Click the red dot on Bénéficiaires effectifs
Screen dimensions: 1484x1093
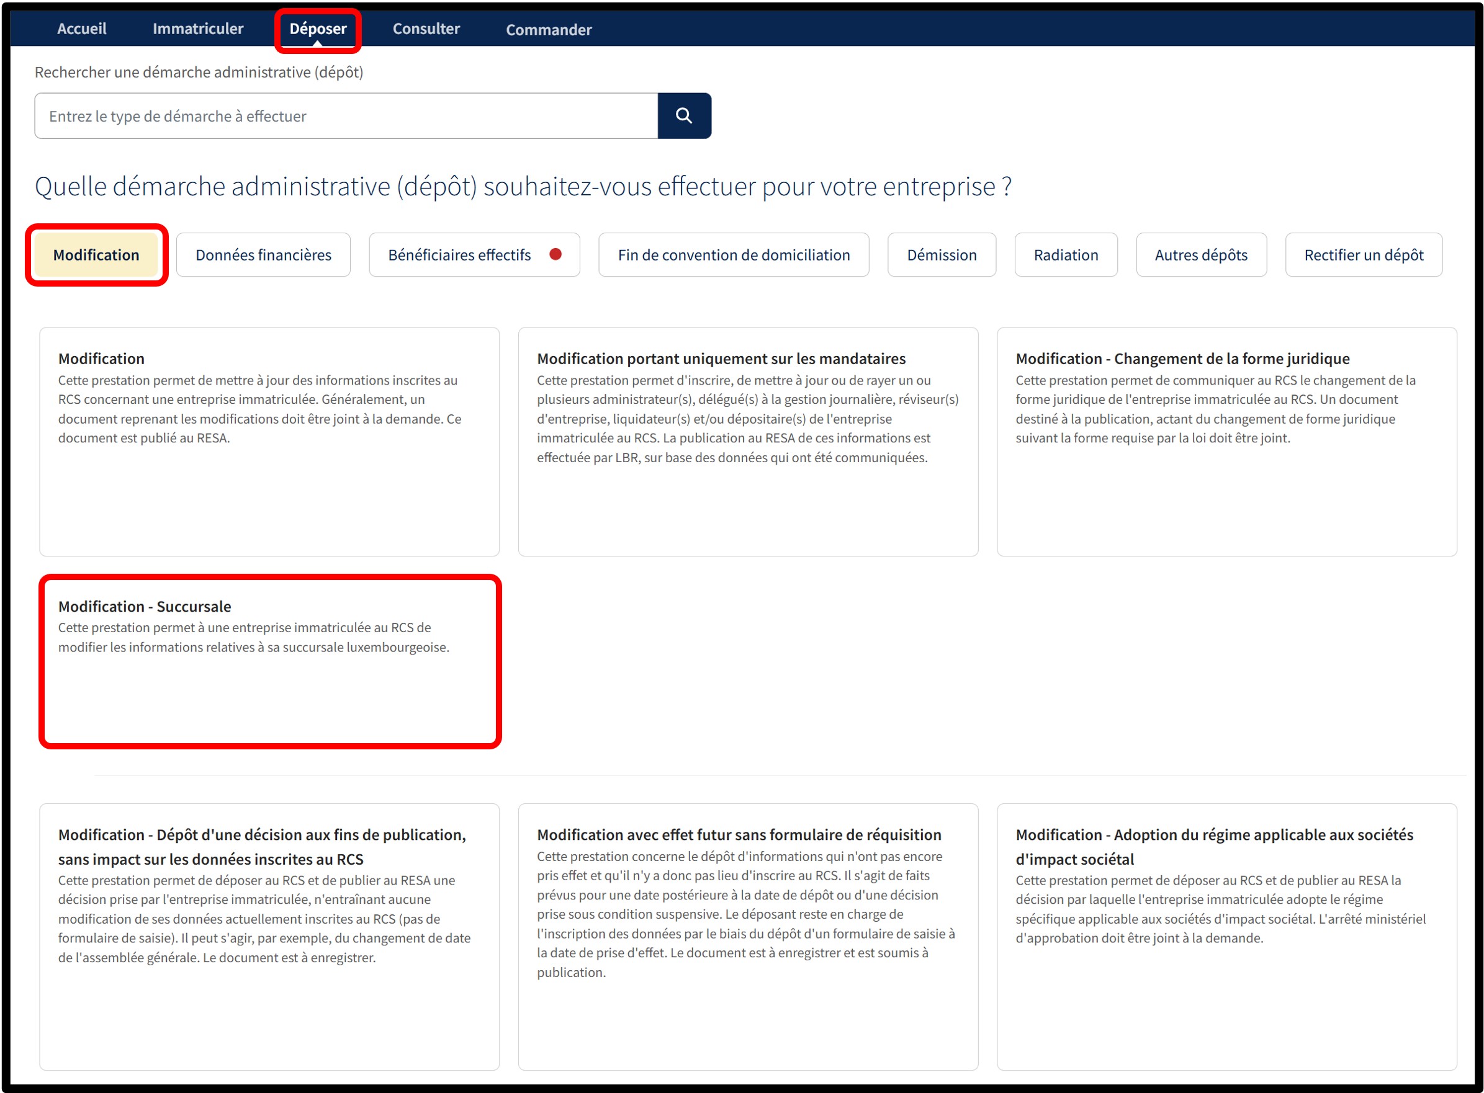pyautogui.click(x=555, y=254)
